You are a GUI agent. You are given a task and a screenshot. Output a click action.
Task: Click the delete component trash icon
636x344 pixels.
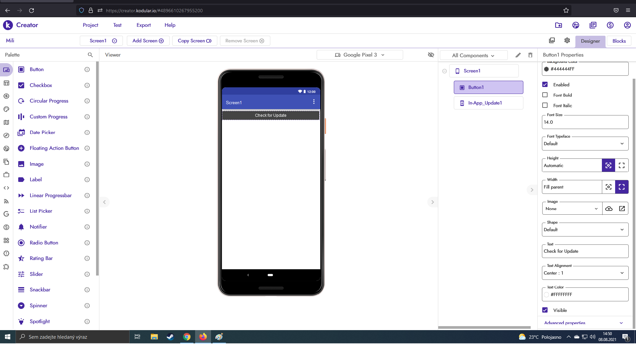point(530,55)
